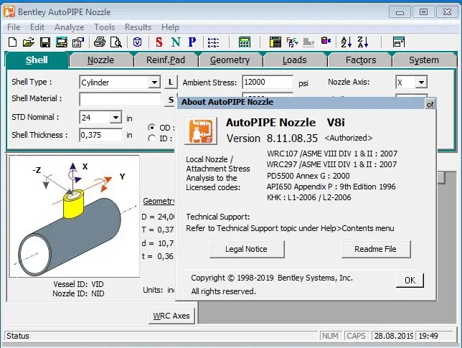Click the Bentley app icon in title bar

coord(9,11)
